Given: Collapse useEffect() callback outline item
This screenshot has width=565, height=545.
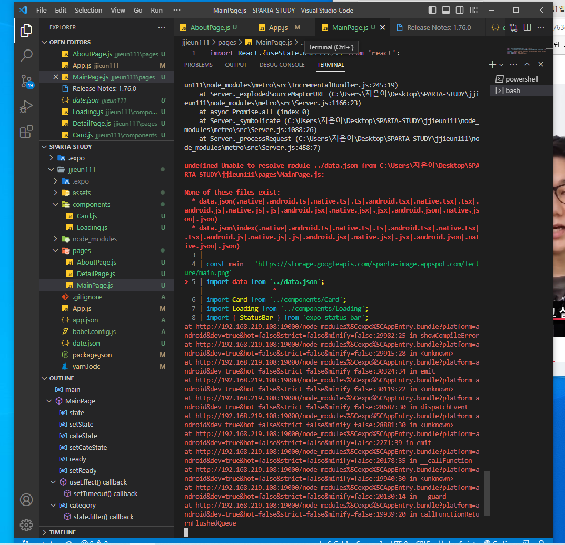Looking at the screenshot, I should 53,482.
